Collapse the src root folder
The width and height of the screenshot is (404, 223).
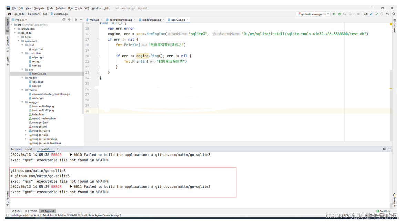coord(11,25)
